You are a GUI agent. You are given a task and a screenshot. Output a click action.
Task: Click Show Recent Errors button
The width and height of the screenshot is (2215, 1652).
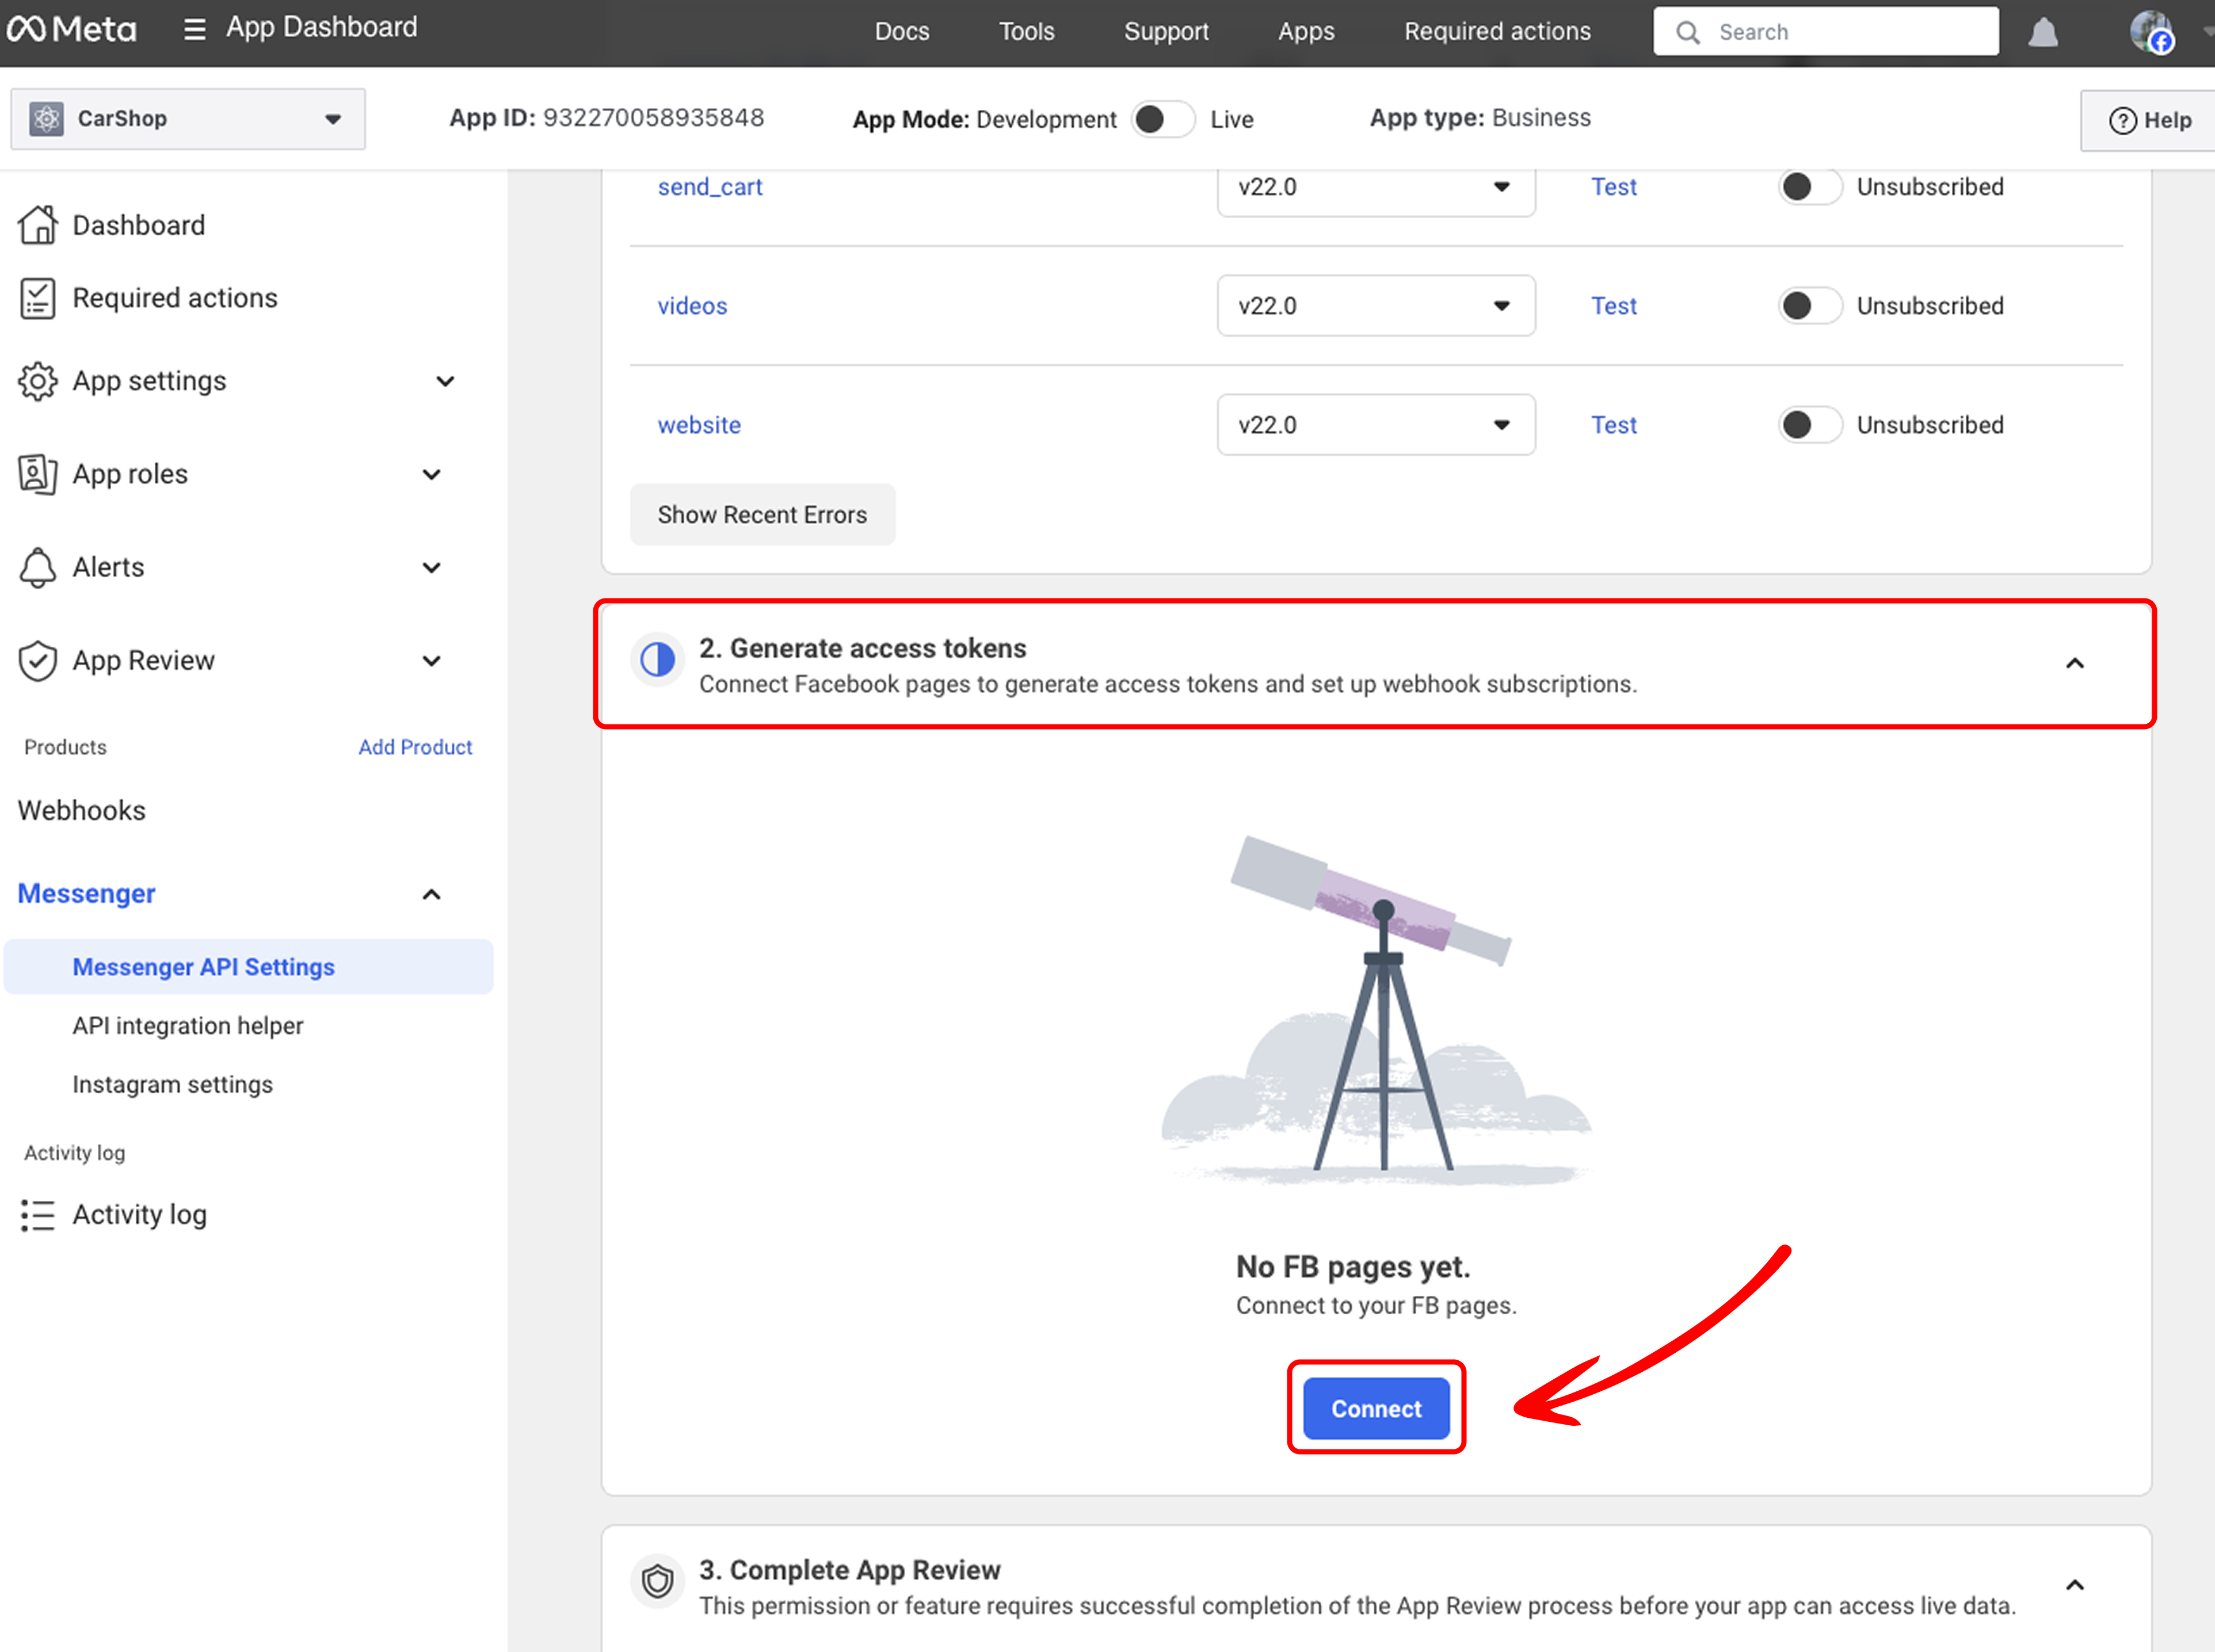pos(762,515)
